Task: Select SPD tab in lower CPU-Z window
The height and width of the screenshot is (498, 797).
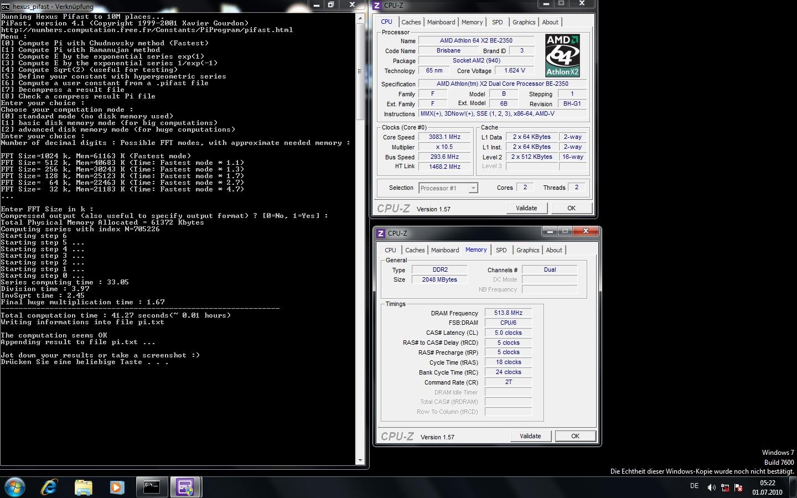Action: (x=501, y=250)
